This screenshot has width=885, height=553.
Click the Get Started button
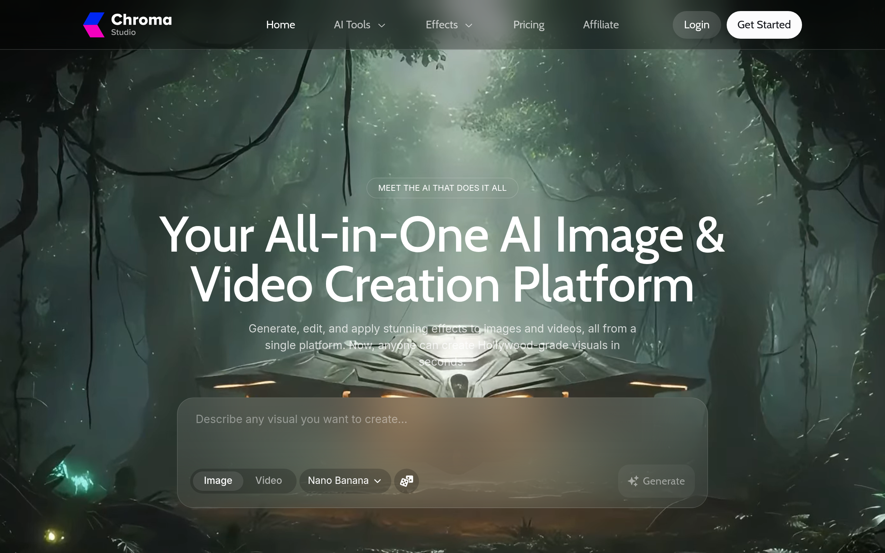pos(764,25)
